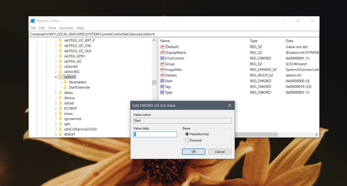Click the Registry Editor icon in the title bar

click(33, 21)
